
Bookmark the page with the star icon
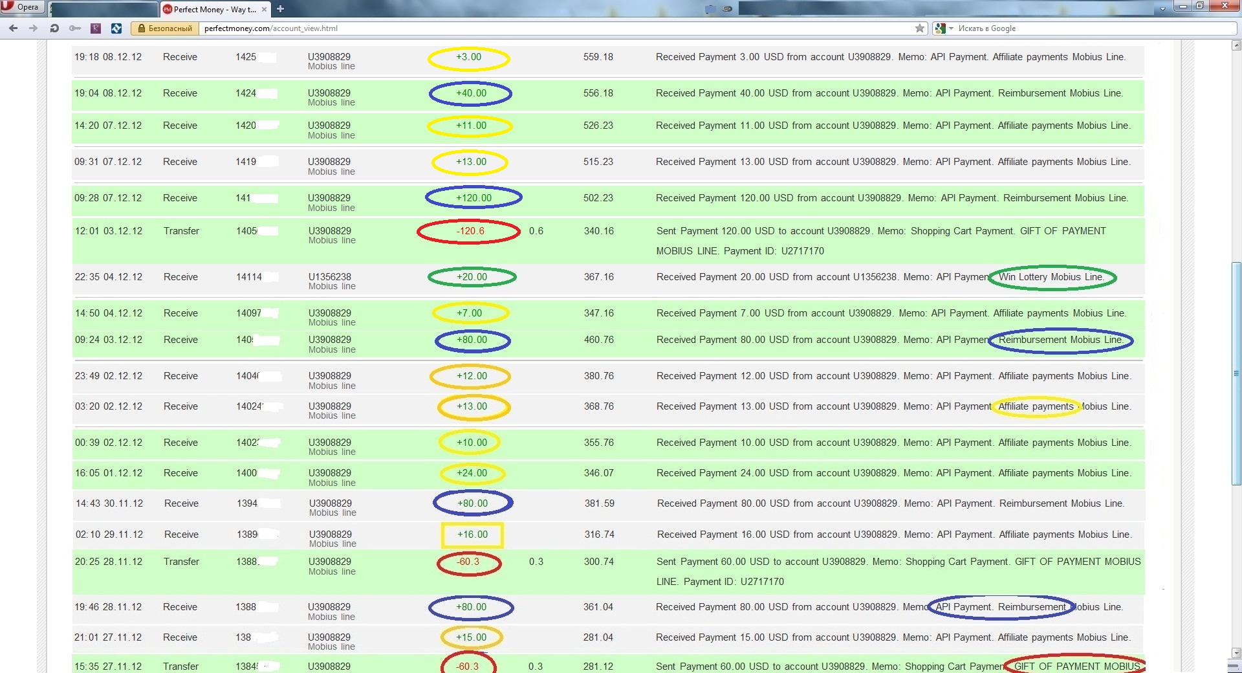[920, 28]
